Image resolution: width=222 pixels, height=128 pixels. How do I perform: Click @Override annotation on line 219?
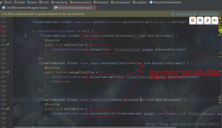[x=52, y=40]
